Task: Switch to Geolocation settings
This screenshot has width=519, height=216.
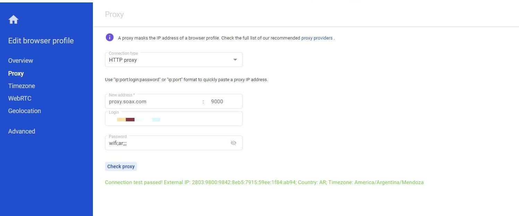Action: tap(25, 111)
